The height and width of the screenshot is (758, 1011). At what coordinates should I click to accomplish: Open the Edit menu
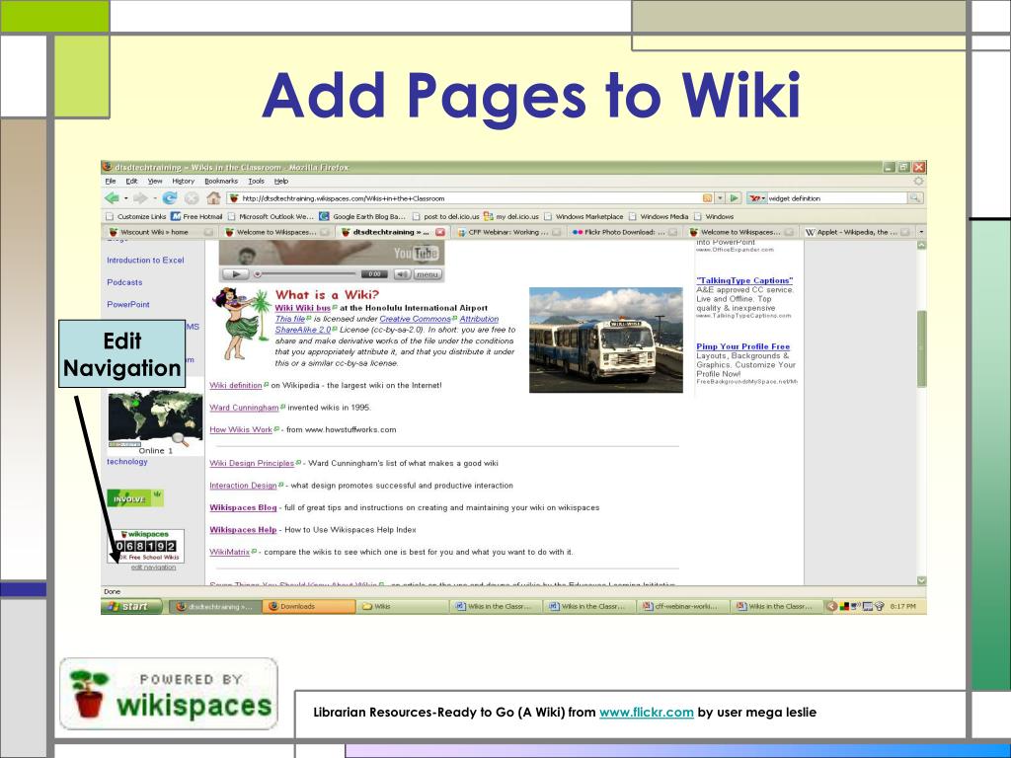pyautogui.click(x=131, y=182)
